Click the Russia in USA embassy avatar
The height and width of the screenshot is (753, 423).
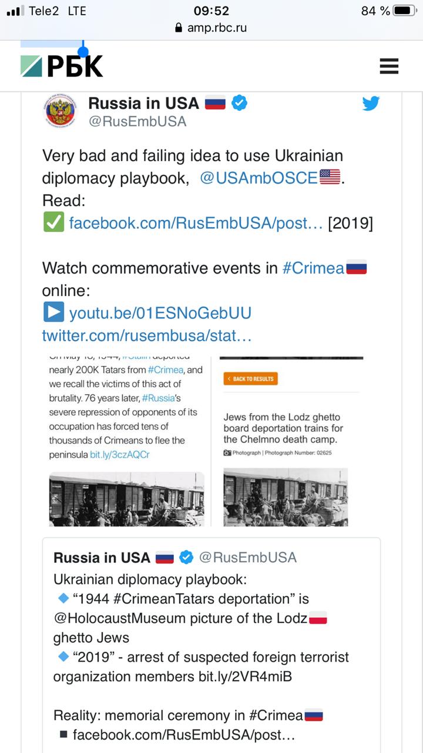[59, 110]
